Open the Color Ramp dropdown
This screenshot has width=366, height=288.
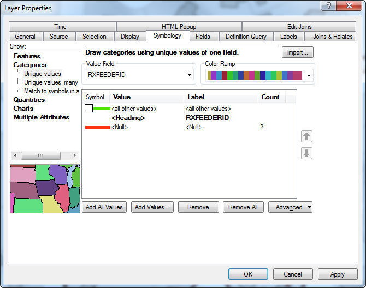(309, 76)
